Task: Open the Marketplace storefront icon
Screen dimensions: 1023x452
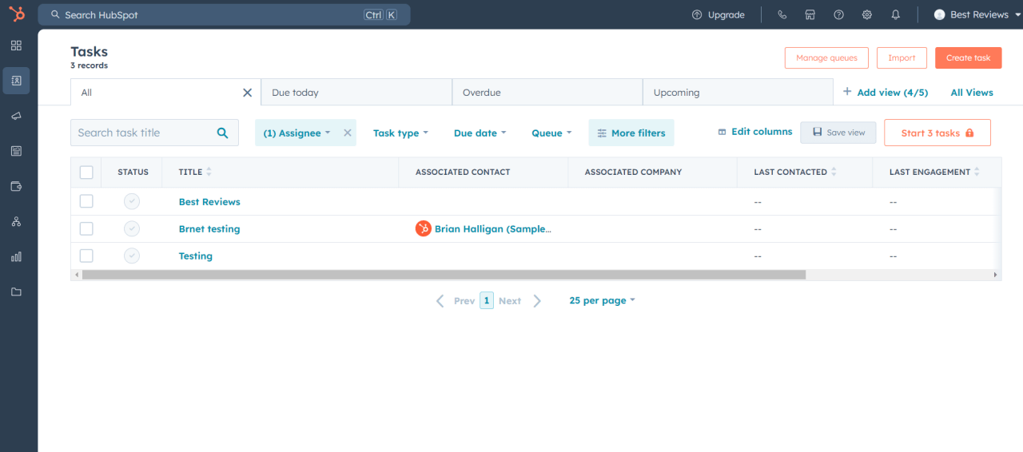Action: coord(810,14)
